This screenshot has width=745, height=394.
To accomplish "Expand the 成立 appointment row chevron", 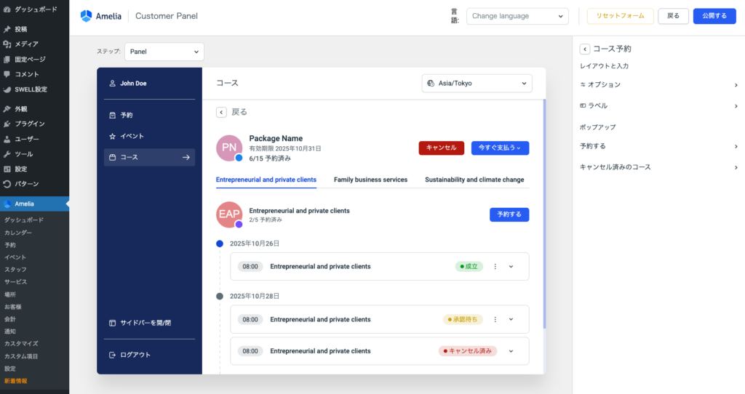I will tap(511, 266).
